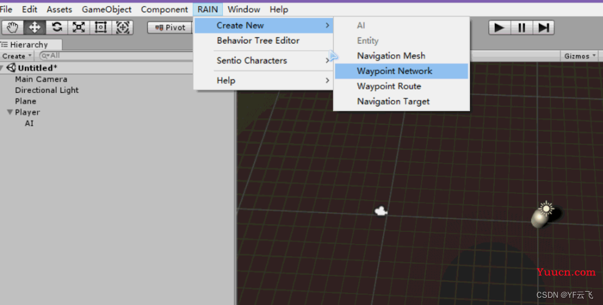Open the Behavior Tree Editor
The height and width of the screenshot is (305, 603).
pyautogui.click(x=264, y=40)
